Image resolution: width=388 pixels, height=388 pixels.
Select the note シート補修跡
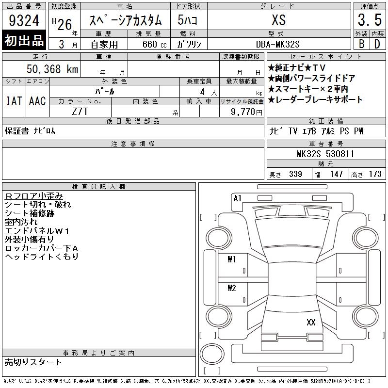tap(30, 213)
